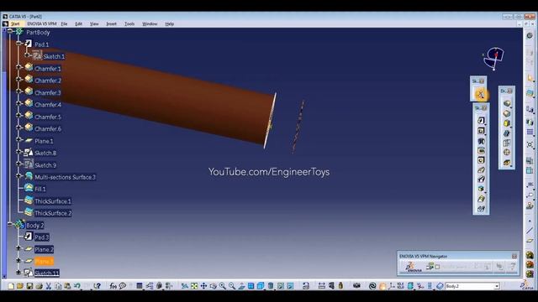This screenshot has height=302, width=538.
Task: Open the Edit menu
Action: click(x=78, y=24)
